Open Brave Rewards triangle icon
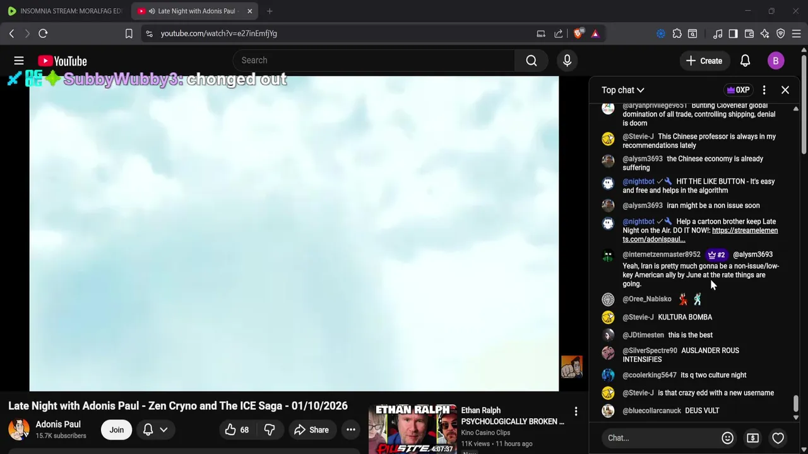 pyautogui.click(x=595, y=33)
